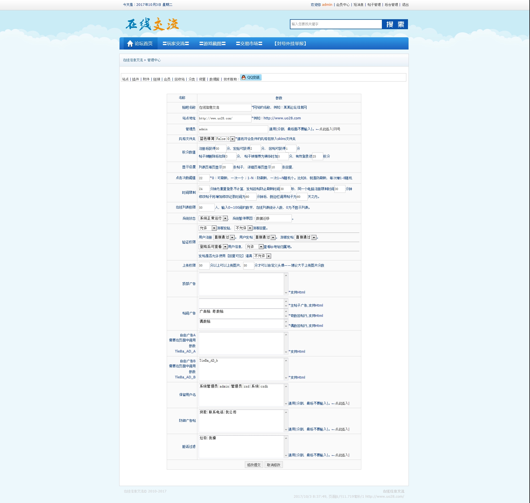Expand the 用户注册 直接通过 dropdown

click(224, 237)
